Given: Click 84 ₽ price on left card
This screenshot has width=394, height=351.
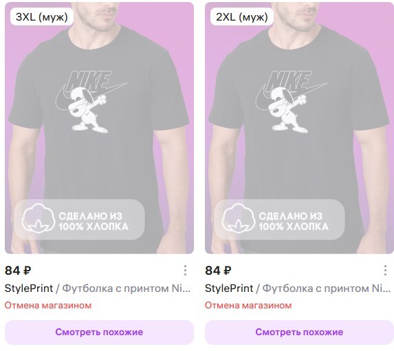Looking at the screenshot, I should coord(18,271).
